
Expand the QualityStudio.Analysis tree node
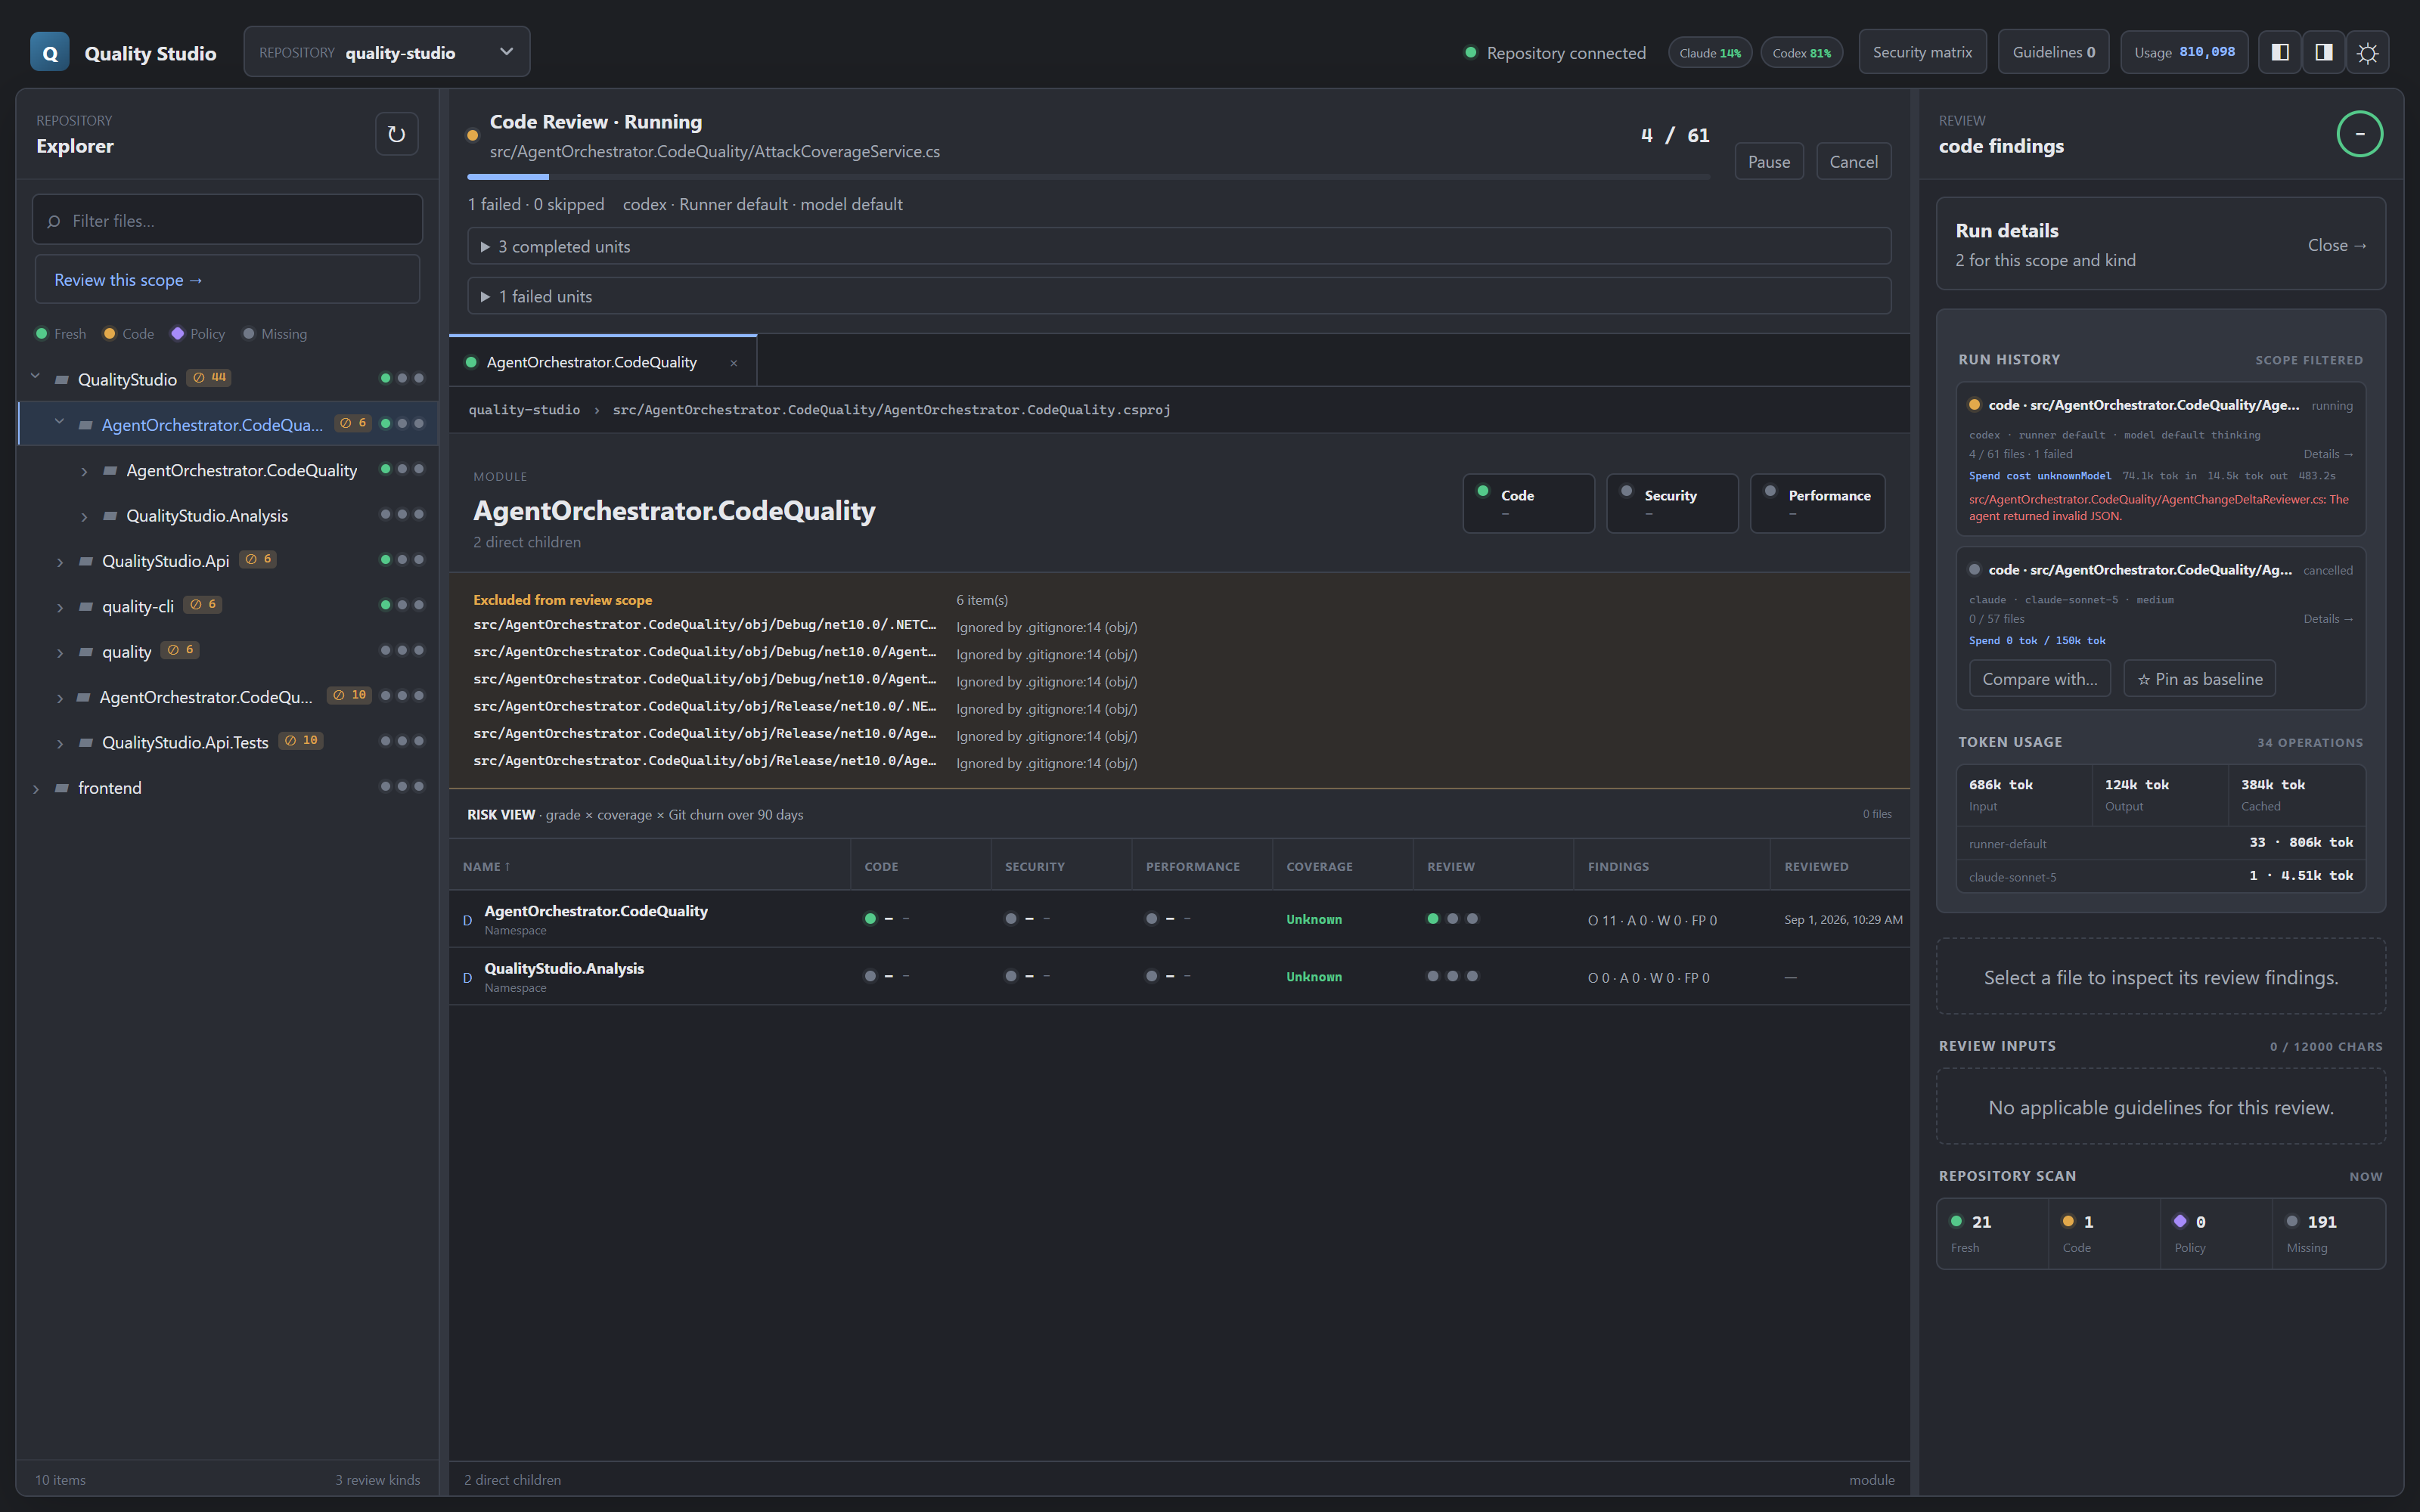[84, 517]
